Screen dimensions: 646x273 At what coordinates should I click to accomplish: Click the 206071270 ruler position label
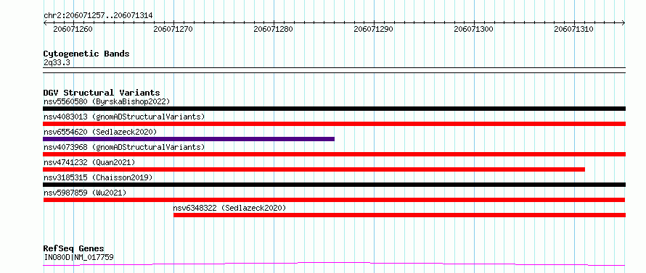173,29
